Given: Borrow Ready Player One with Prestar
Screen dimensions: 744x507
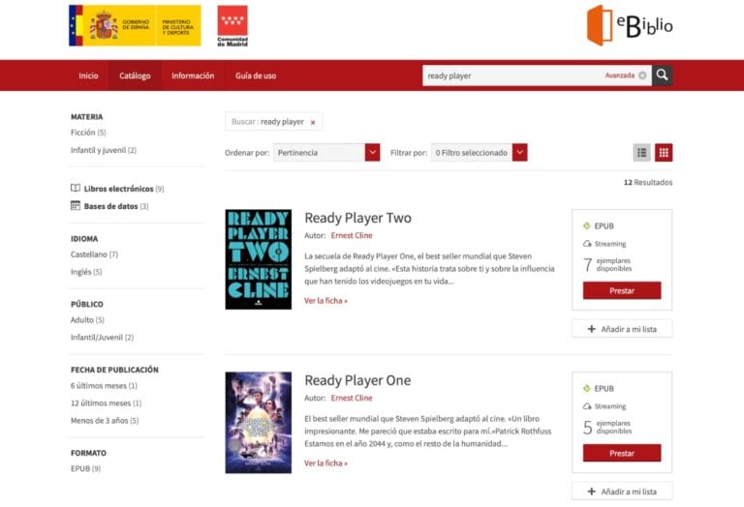Looking at the screenshot, I should (622, 453).
